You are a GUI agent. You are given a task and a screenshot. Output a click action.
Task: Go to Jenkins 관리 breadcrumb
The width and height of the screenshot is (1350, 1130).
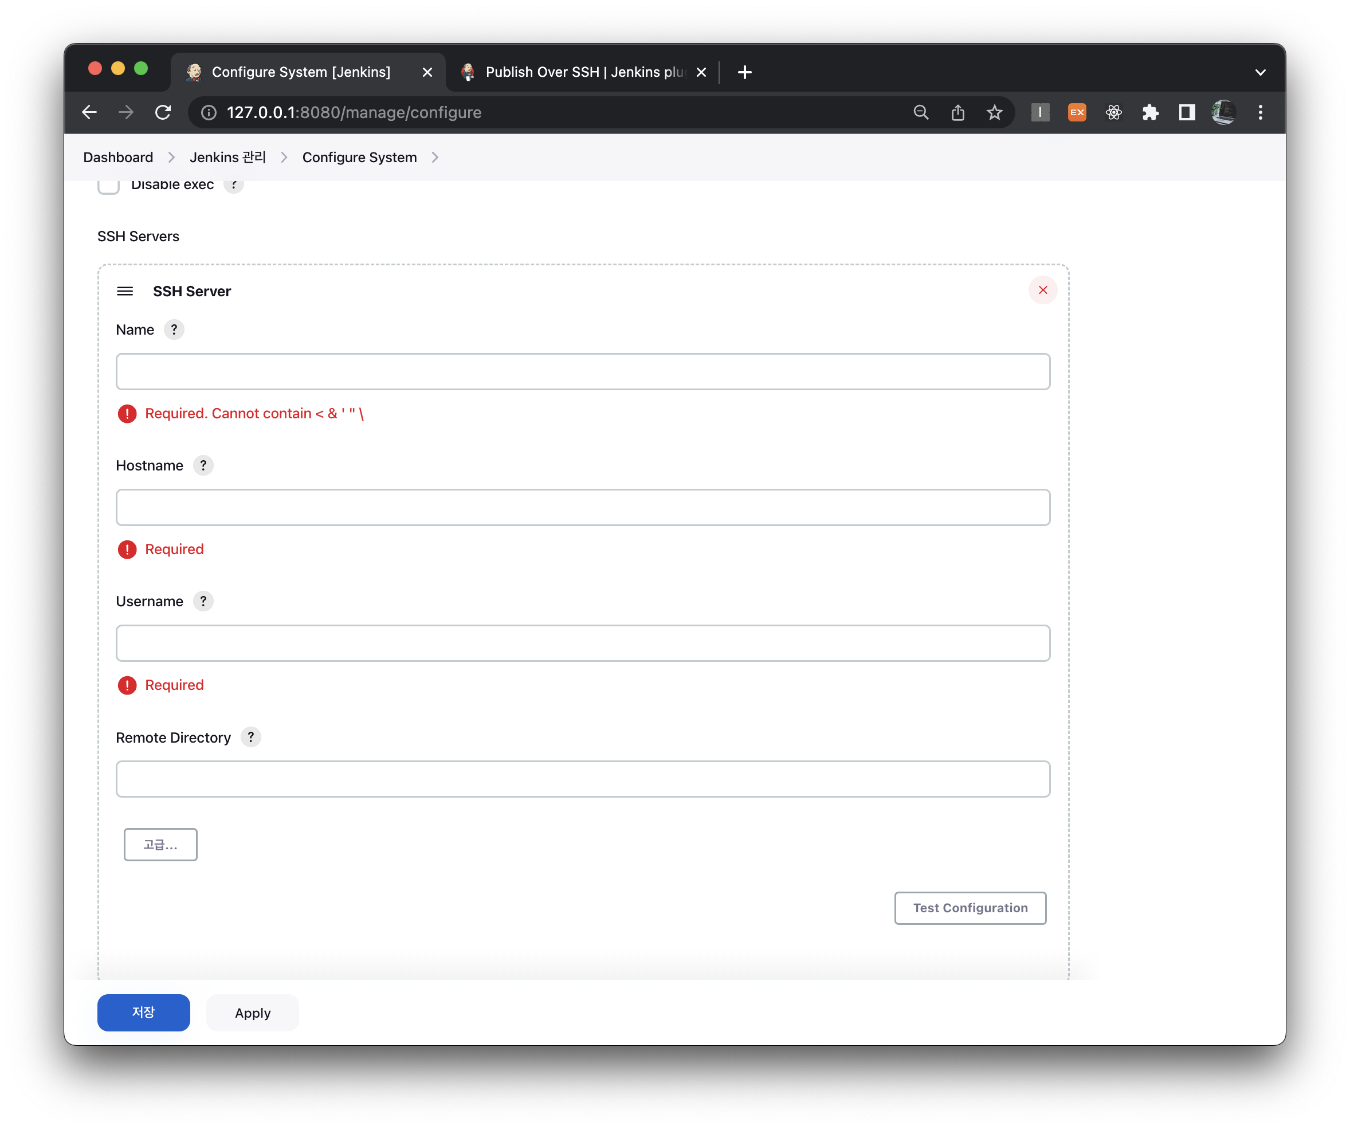coord(227,158)
